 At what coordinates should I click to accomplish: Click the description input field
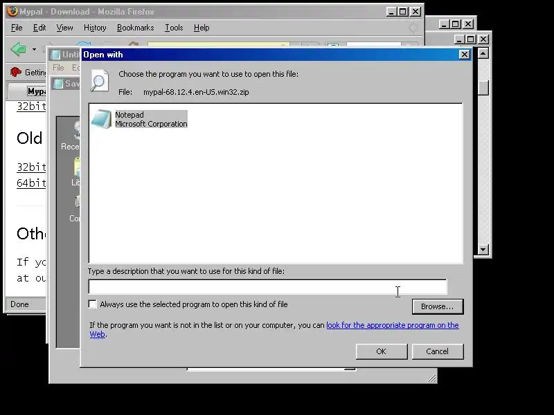click(267, 286)
